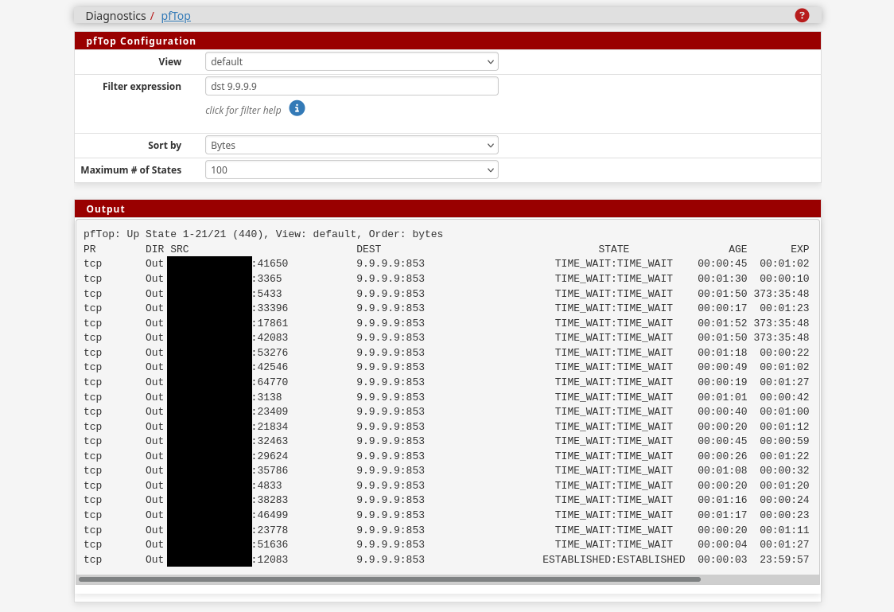This screenshot has width=894, height=612.
Task: Click source port :3365 in output
Action: (266, 279)
